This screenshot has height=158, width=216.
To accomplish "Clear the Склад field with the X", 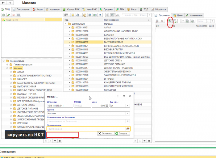I will [x=212, y=21].
